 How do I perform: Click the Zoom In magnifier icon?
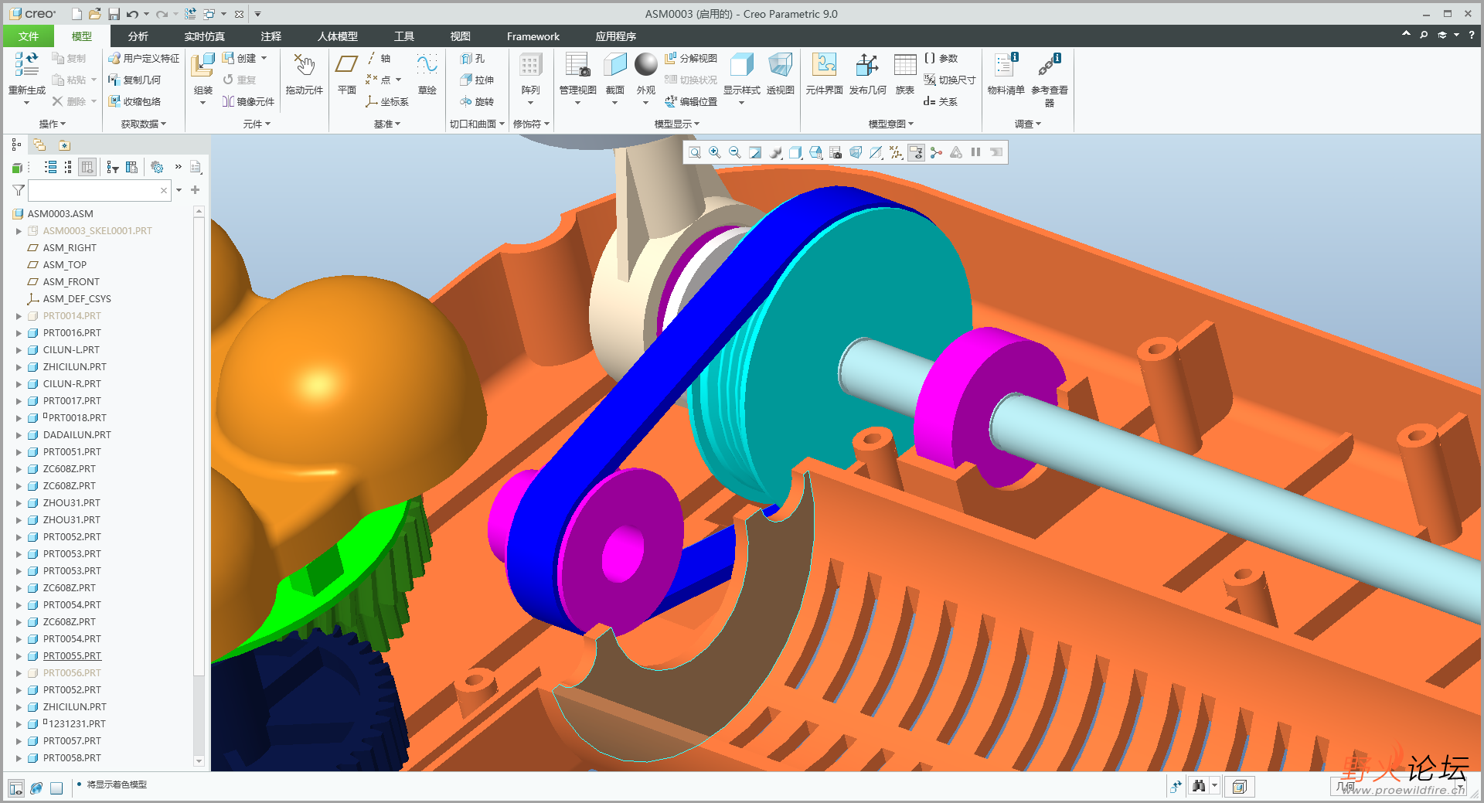[x=715, y=152]
